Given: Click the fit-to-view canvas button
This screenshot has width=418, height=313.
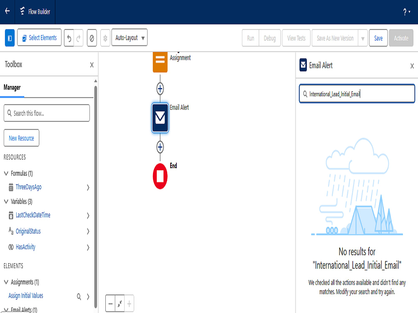Looking at the screenshot, I should (x=120, y=303).
